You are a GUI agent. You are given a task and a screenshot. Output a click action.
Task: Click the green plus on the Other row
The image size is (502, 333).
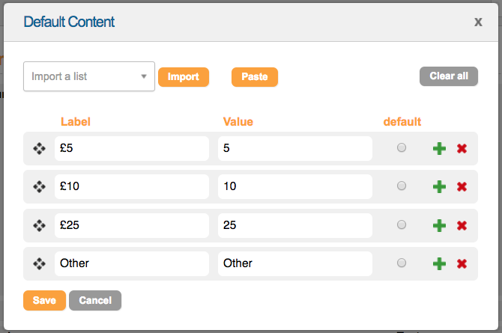(x=439, y=263)
